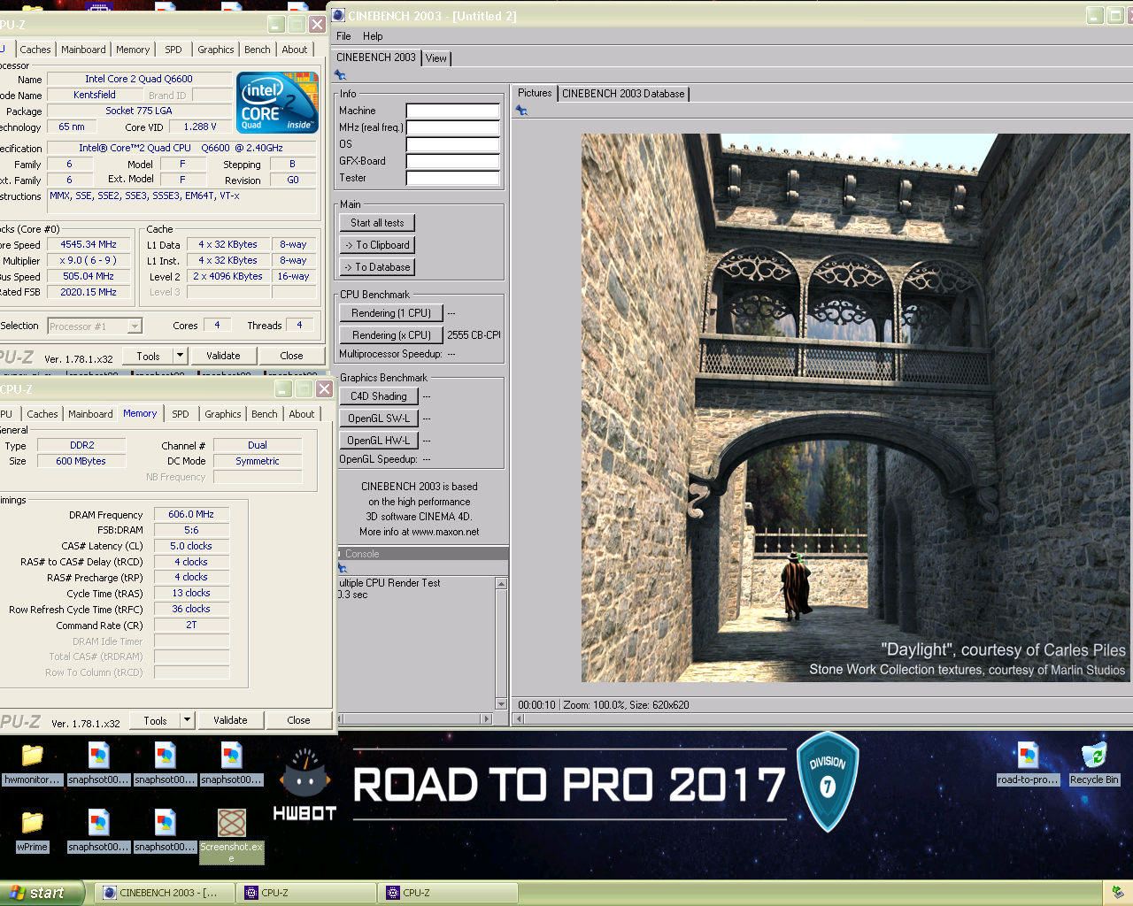This screenshot has width=1133, height=906.
Task: Expand Tools dropdown arrow in lower CPU-Z
Action: [x=187, y=720]
